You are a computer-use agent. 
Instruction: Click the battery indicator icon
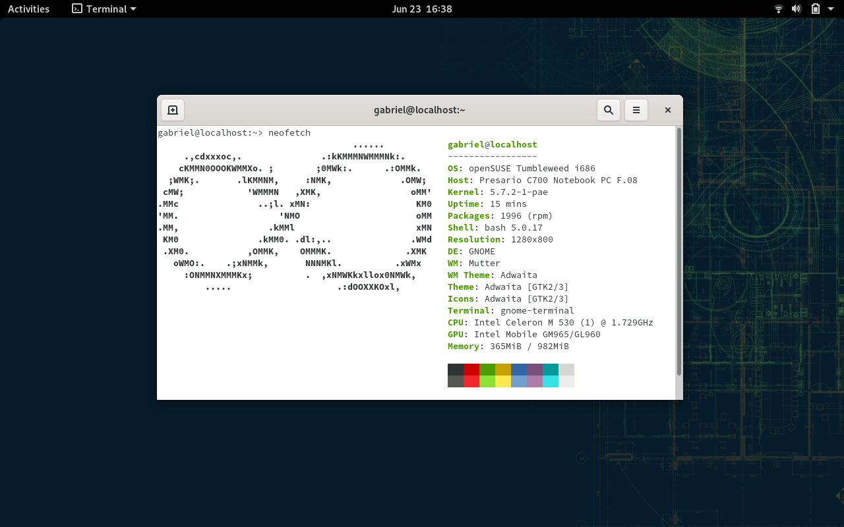814,9
